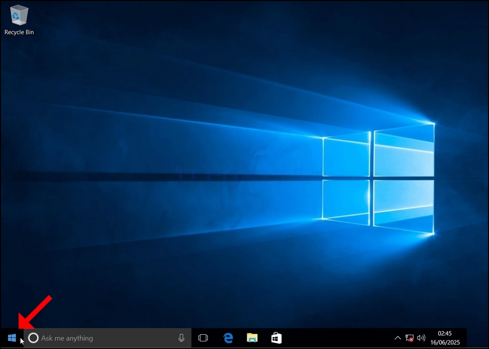
Task: Click the clock showing 02:45
Action: coord(445,334)
